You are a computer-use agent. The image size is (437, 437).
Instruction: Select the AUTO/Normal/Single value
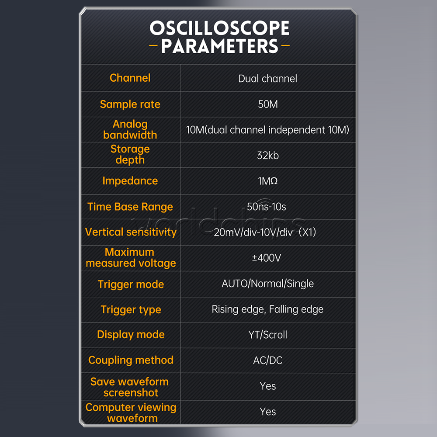tap(268, 284)
